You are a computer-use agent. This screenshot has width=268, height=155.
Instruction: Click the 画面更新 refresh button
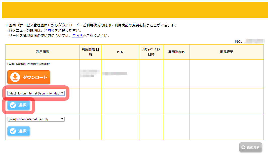[x=251, y=147]
